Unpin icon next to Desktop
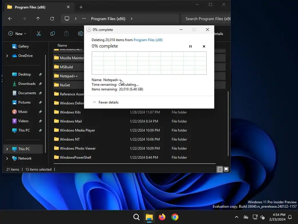The image size is (298, 224). [x=40, y=74]
